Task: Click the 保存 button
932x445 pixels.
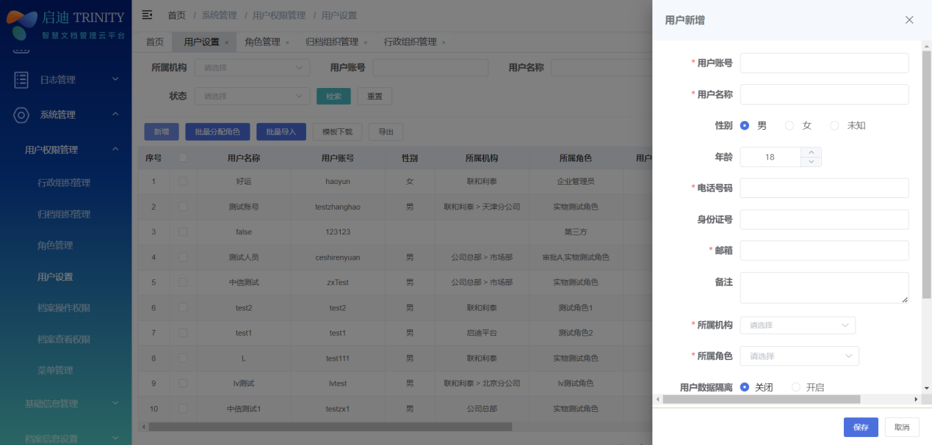Action: pyautogui.click(x=861, y=427)
